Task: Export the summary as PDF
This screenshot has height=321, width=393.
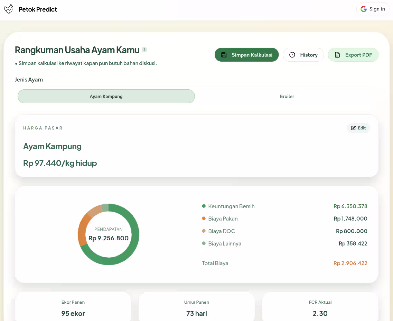Action: coord(353,55)
